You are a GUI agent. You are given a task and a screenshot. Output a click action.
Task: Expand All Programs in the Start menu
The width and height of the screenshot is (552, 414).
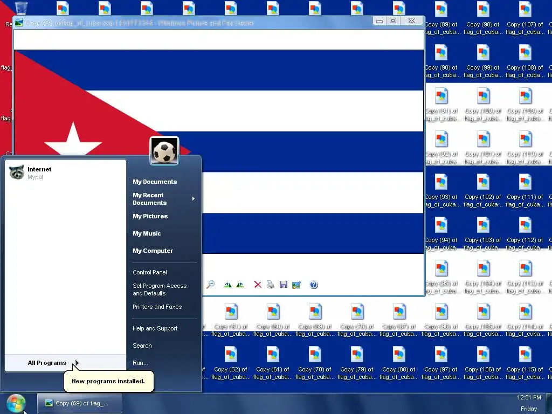pos(65,363)
